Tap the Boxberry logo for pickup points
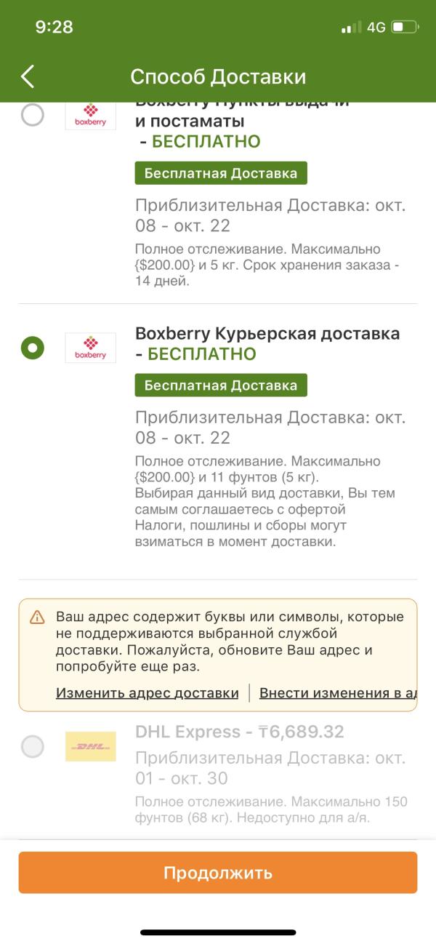436x944 pixels. (90, 115)
